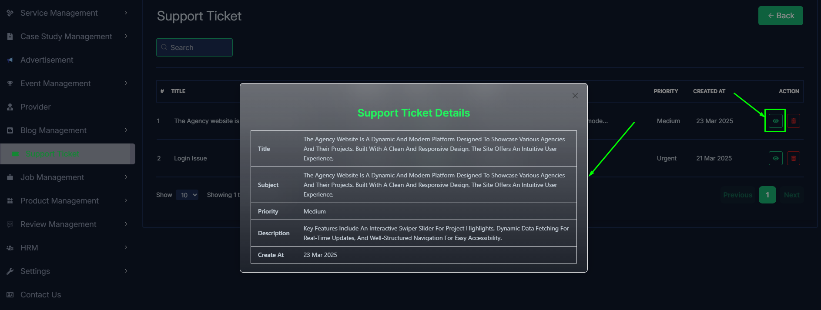
Task: Delete the first ticket with trash icon
Action: [793, 121]
